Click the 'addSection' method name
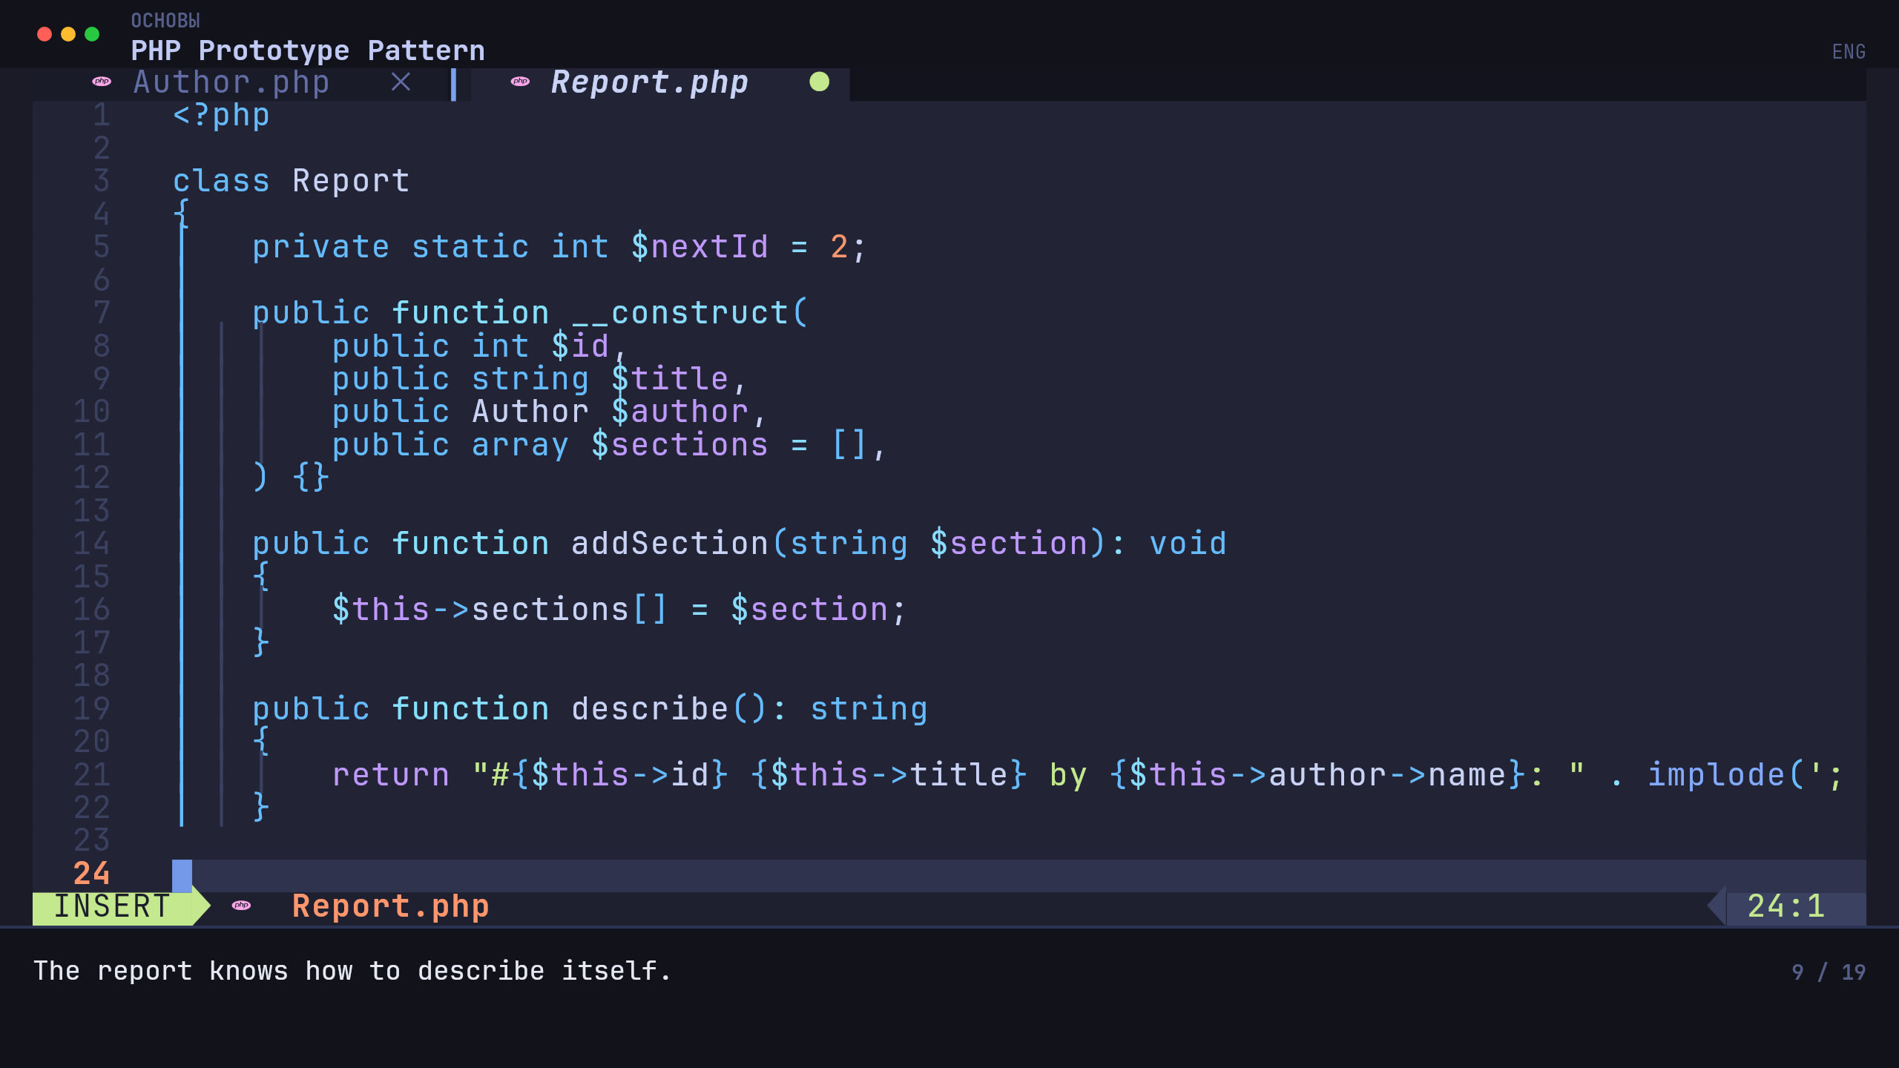Image resolution: width=1899 pixels, height=1068 pixels. point(670,544)
